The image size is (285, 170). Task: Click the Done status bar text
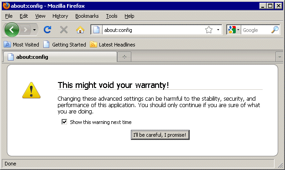(10, 164)
